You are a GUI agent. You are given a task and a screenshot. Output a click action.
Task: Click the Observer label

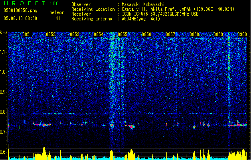click(x=81, y=4)
